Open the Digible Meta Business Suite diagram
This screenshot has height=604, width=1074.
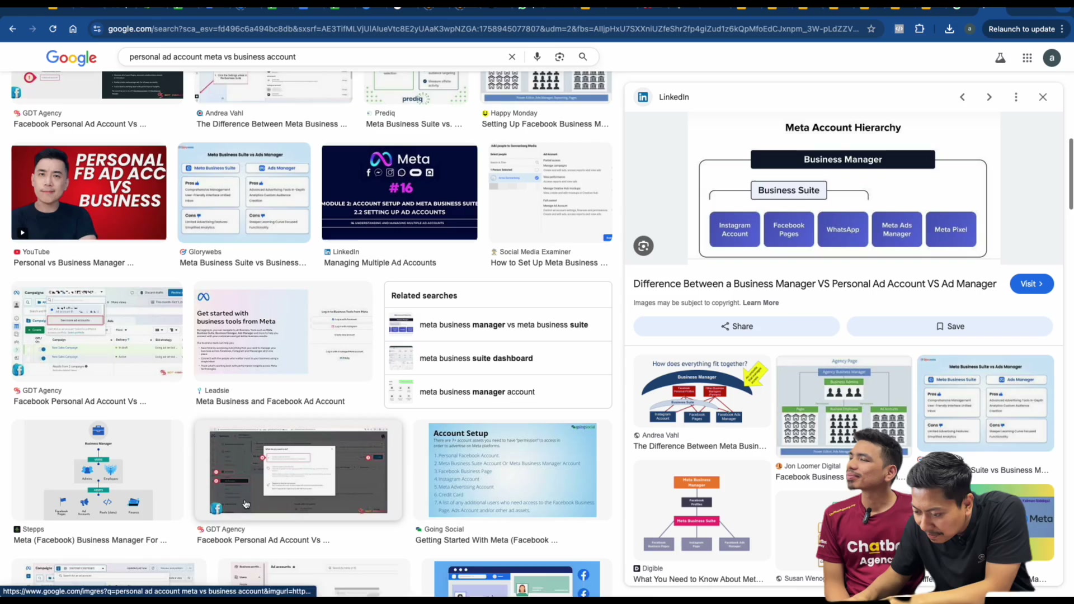[702, 510]
